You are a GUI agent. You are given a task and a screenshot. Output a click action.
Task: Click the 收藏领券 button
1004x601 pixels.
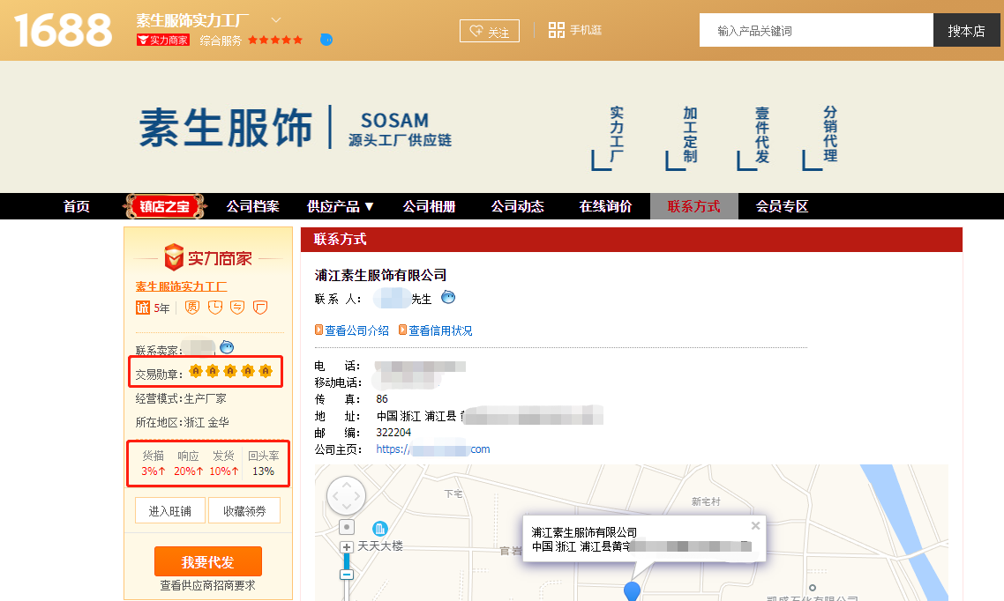pyautogui.click(x=244, y=511)
